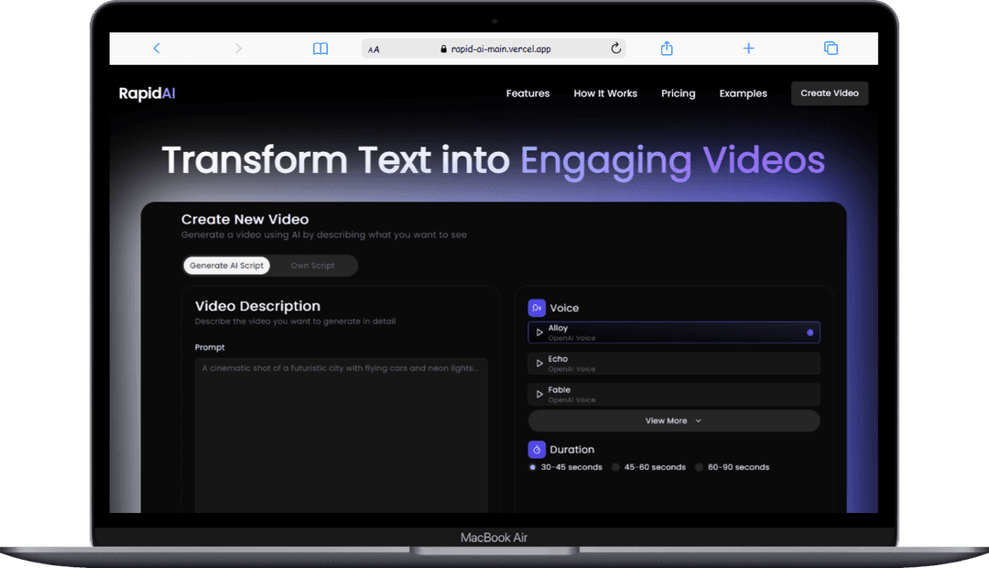Open the How It Works nav link
This screenshot has width=989, height=568.
605,93
